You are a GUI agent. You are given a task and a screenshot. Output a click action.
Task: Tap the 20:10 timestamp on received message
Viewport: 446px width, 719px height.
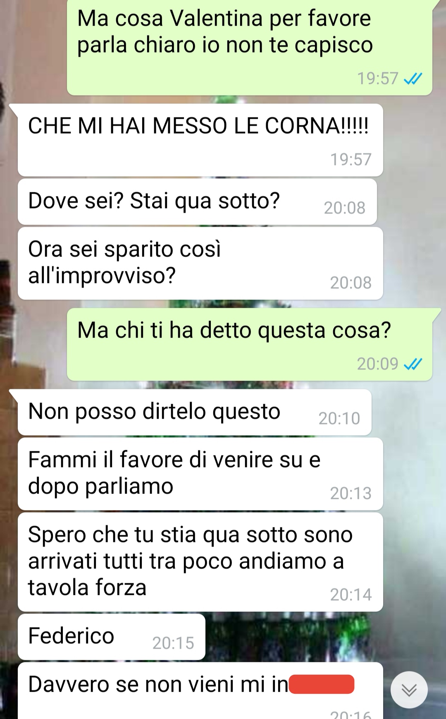(339, 418)
